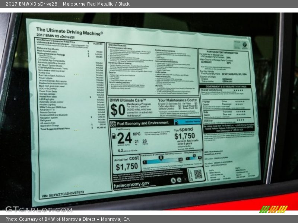
Task: Click 'Fuel Economy and Environment' banner
Action: (143, 123)
